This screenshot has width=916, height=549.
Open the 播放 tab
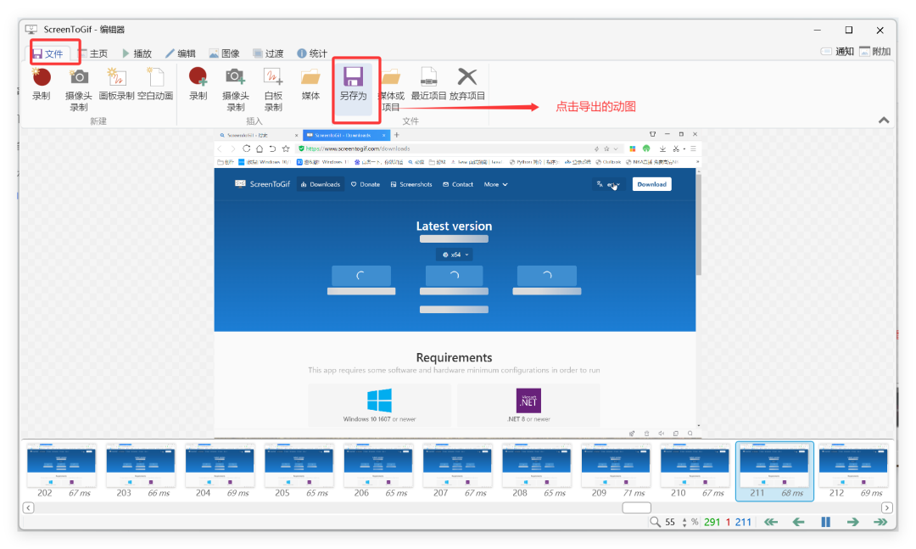click(137, 53)
